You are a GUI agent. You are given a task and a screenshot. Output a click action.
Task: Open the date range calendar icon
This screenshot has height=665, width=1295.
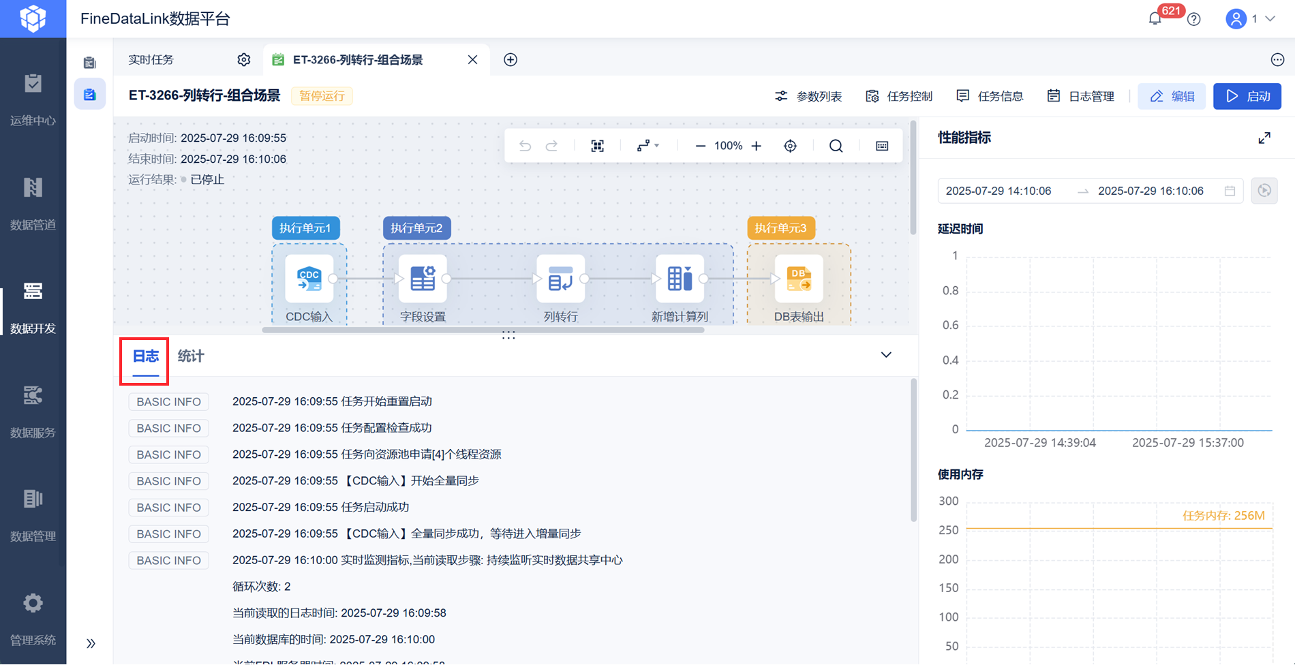(x=1230, y=191)
